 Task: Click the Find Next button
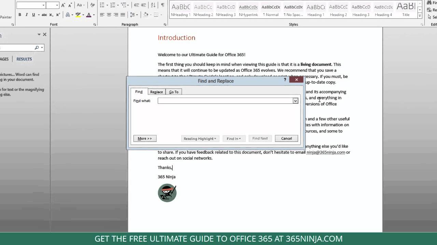(260, 138)
